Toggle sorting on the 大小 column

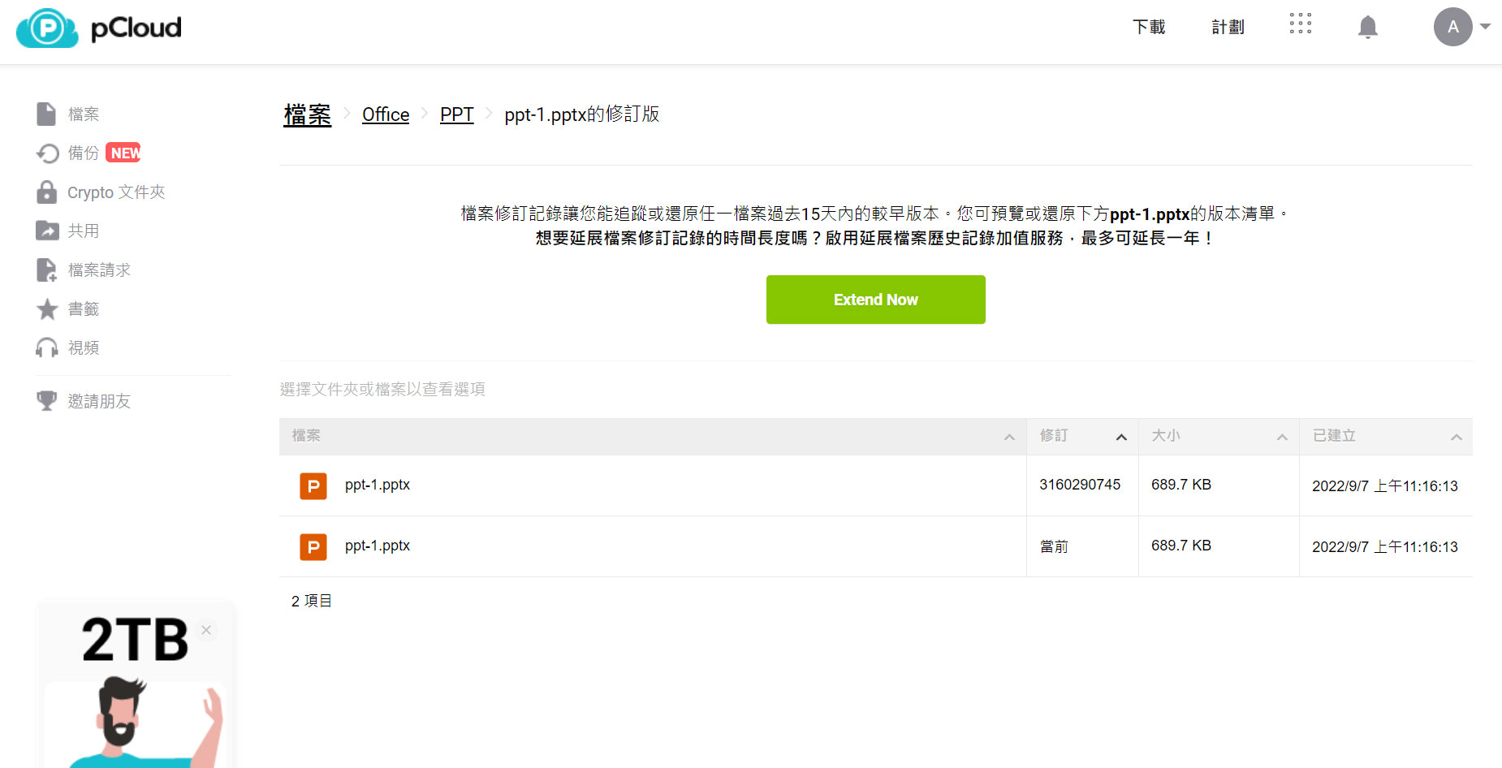coord(1282,437)
